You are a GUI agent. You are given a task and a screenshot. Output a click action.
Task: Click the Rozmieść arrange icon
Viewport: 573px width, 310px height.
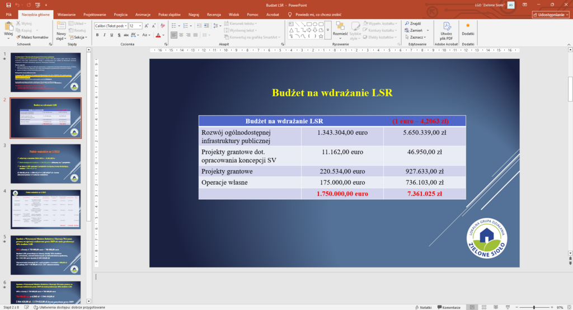(340, 28)
